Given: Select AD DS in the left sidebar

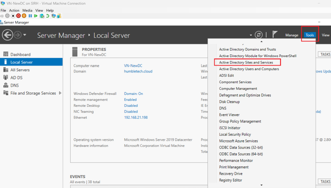Looking at the screenshot, I should pos(16,78).
